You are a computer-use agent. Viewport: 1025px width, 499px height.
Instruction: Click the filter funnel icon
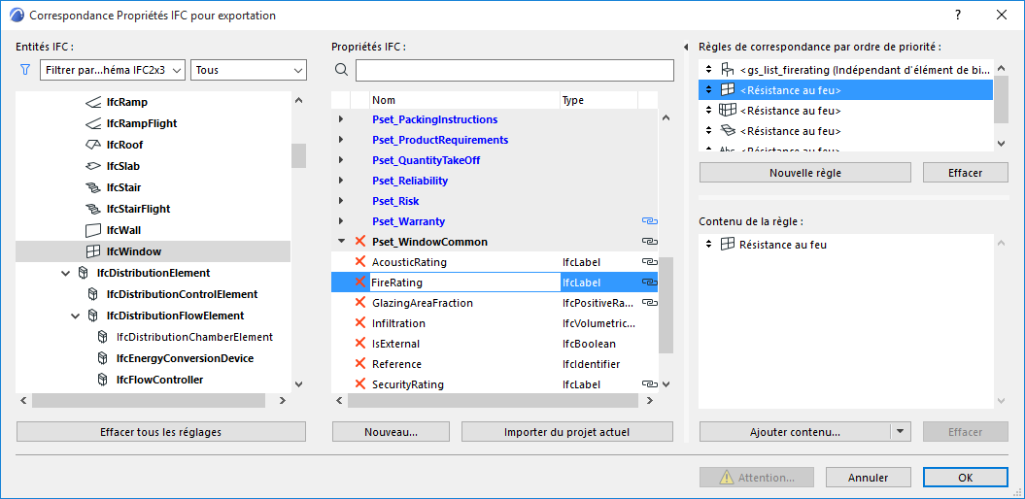[x=25, y=70]
